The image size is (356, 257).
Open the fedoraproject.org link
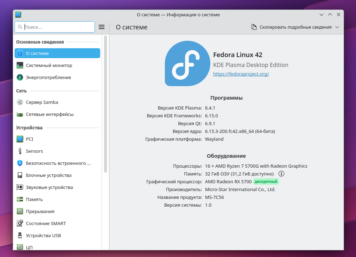[x=241, y=74]
